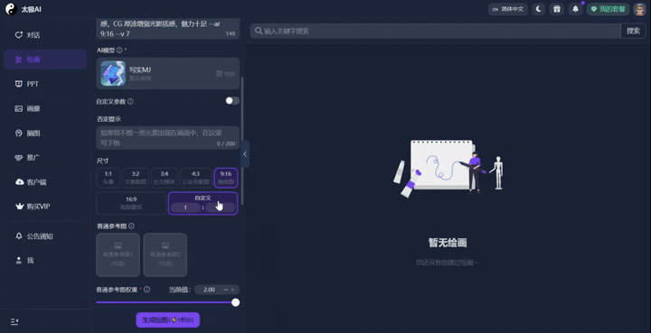Select the 16:9 电脑壁纸 size option
Image resolution: width=651 pixels, height=333 pixels.
pyautogui.click(x=131, y=203)
